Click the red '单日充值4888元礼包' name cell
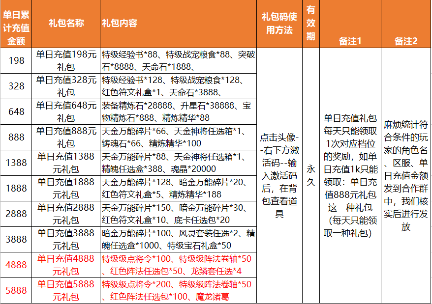Screen dimensions: 432x304 coord(66,265)
